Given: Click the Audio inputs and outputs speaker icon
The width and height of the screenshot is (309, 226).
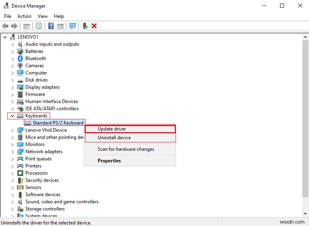Looking at the screenshot, I should click(x=20, y=44).
